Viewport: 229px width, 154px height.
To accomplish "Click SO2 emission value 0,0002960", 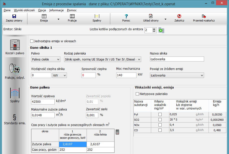I will tap(217, 120).
